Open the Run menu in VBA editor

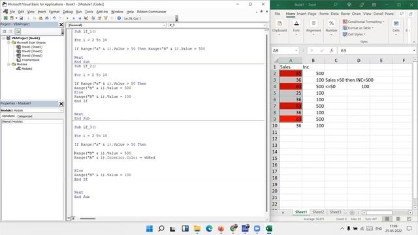coord(79,12)
